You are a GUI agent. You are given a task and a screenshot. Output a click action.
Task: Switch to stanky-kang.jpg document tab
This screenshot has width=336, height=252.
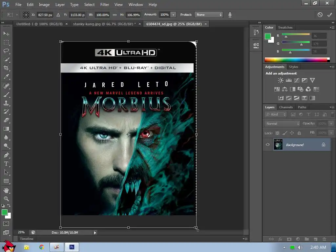tap(104, 24)
